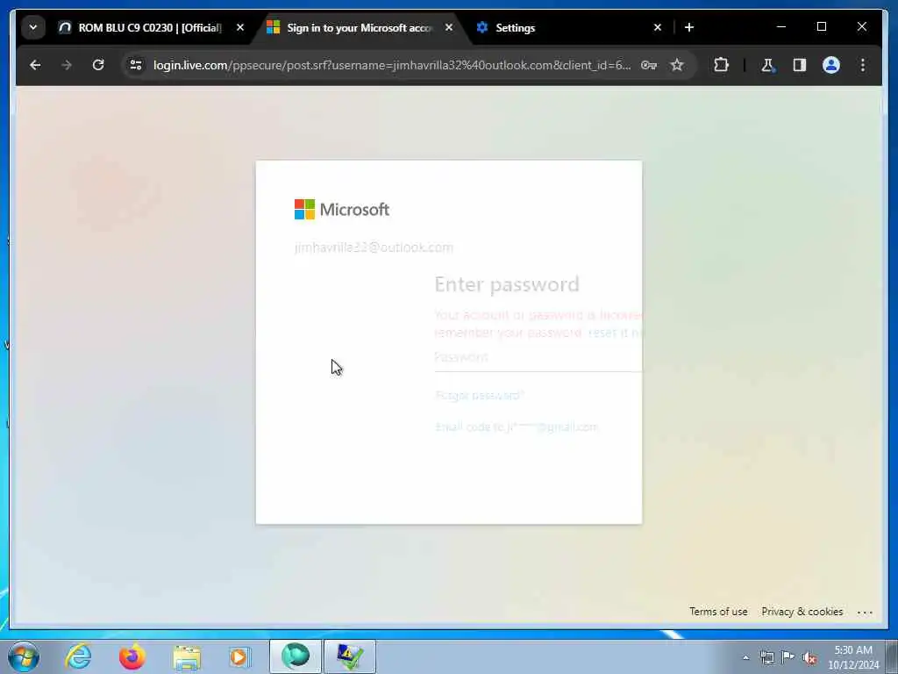The image size is (898, 674).
Task: Close the ROM BLU C9 C0230 tab
Action: pyautogui.click(x=240, y=27)
